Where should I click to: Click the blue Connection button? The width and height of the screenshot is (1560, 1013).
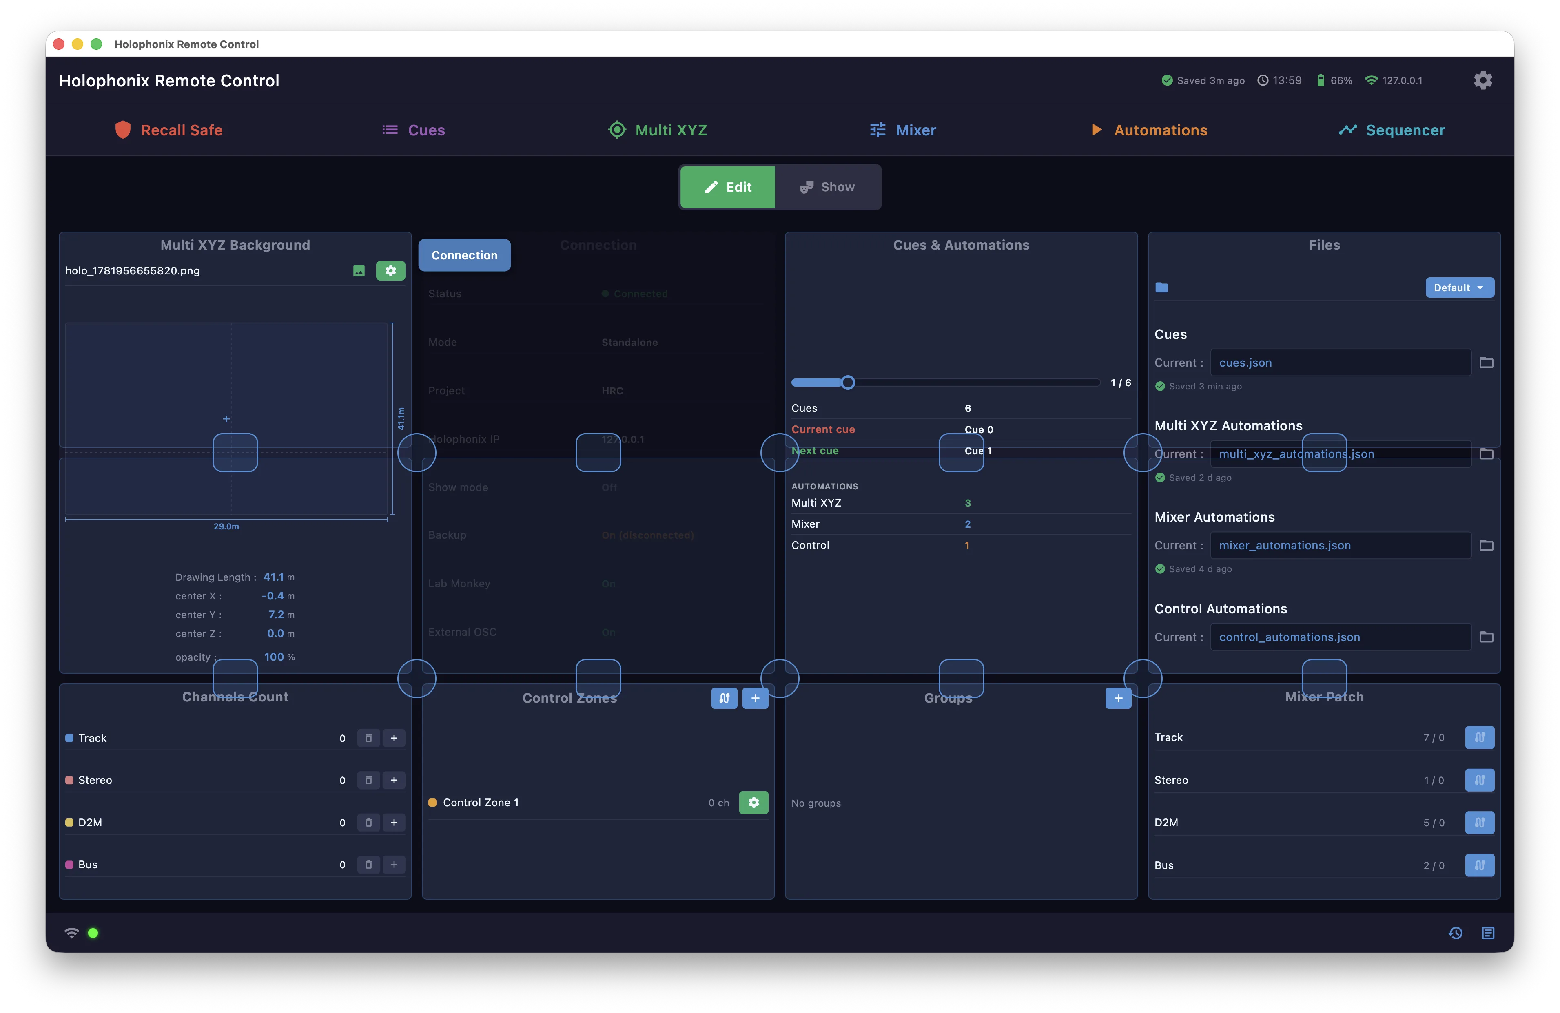tap(464, 255)
